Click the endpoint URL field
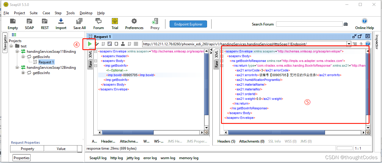Viewport: 382px width, 163px height. pos(244,44)
